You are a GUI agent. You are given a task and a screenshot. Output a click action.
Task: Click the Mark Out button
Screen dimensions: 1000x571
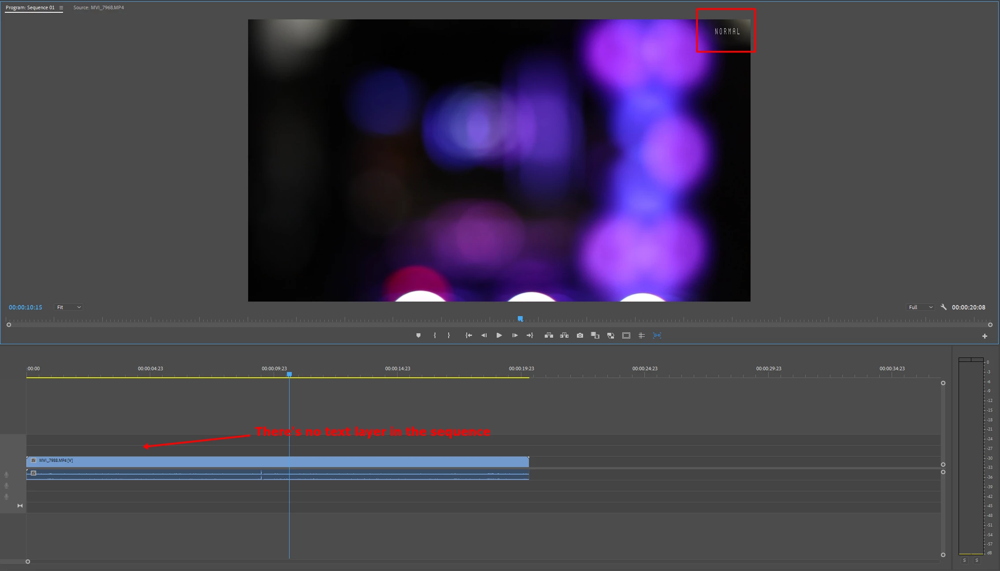tap(449, 335)
